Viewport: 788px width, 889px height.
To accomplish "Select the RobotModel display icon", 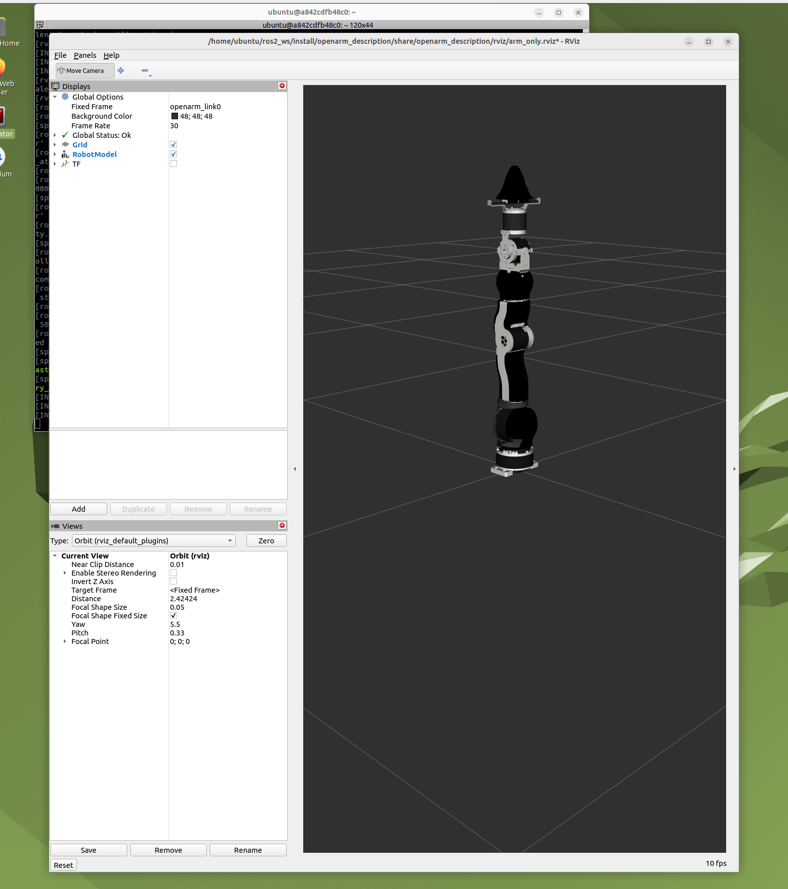I will click(x=65, y=154).
